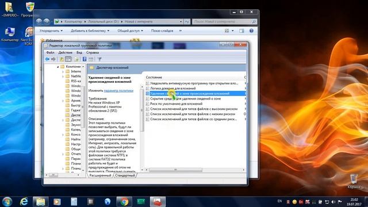This screenshot has width=368, height=207.
Task: Select the Звуко folder in tree
Action: pos(73,125)
